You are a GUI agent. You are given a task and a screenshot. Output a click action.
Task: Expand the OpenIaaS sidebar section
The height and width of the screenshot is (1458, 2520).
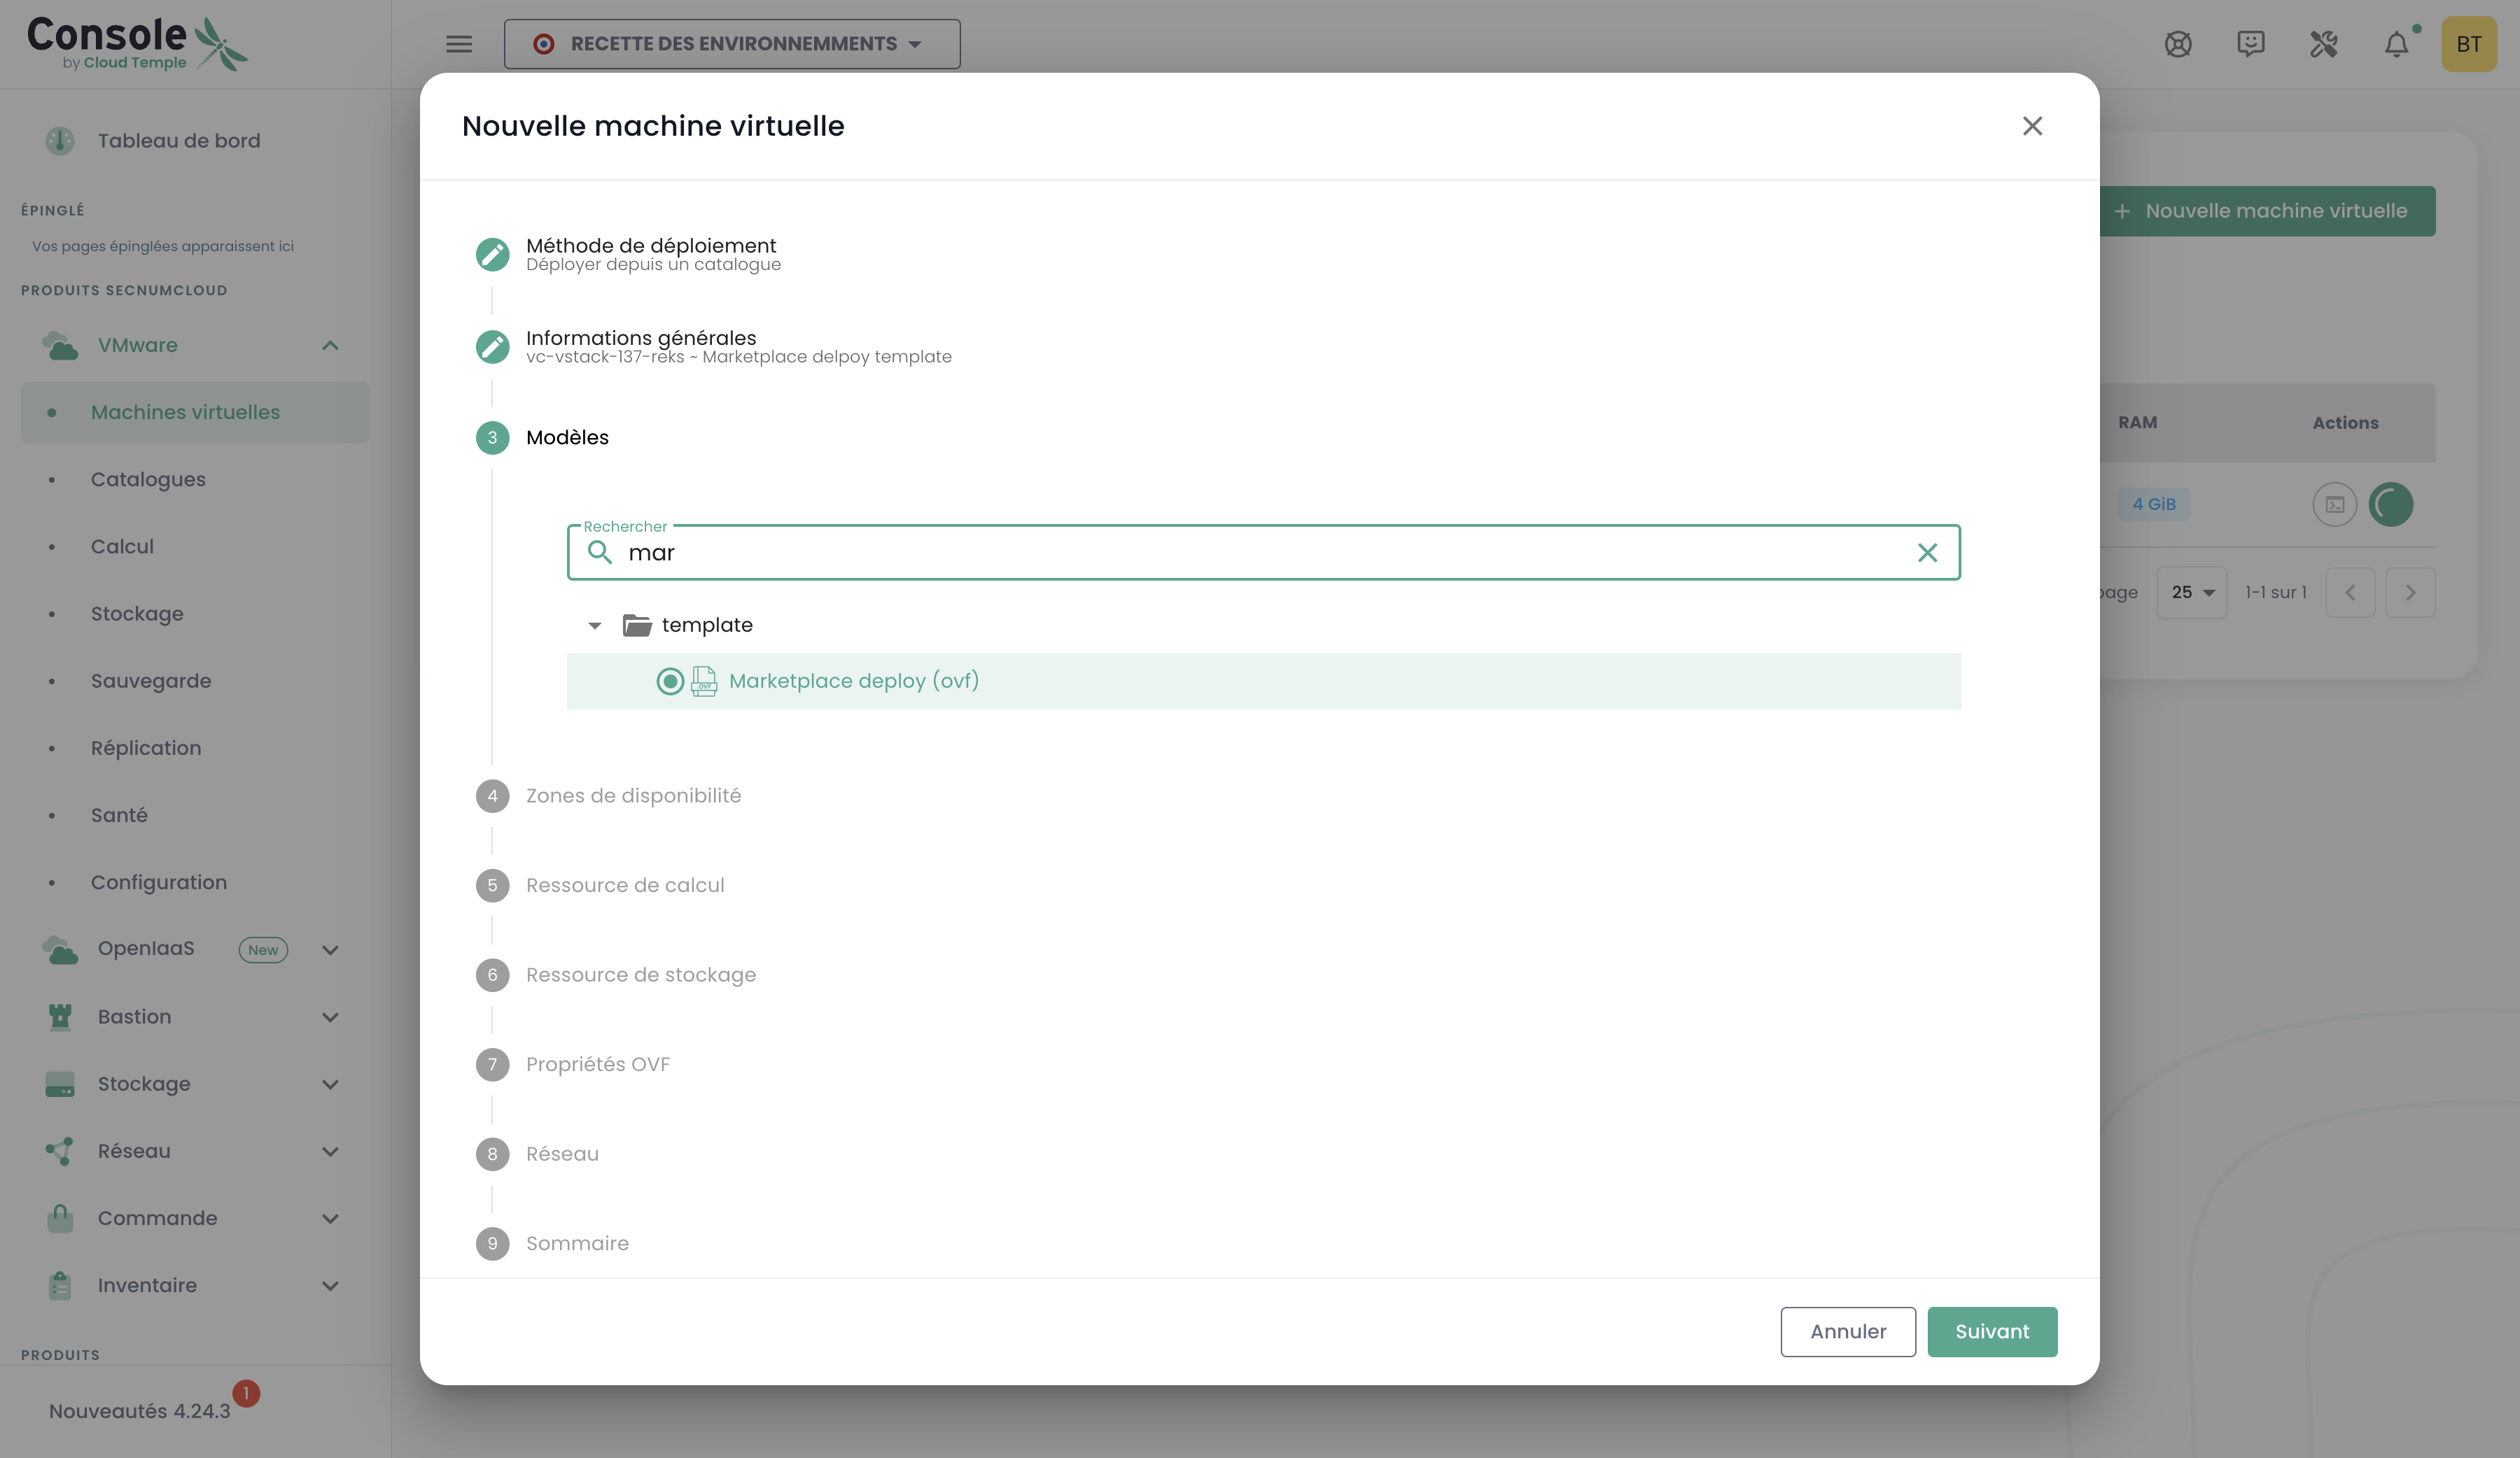click(330, 949)
